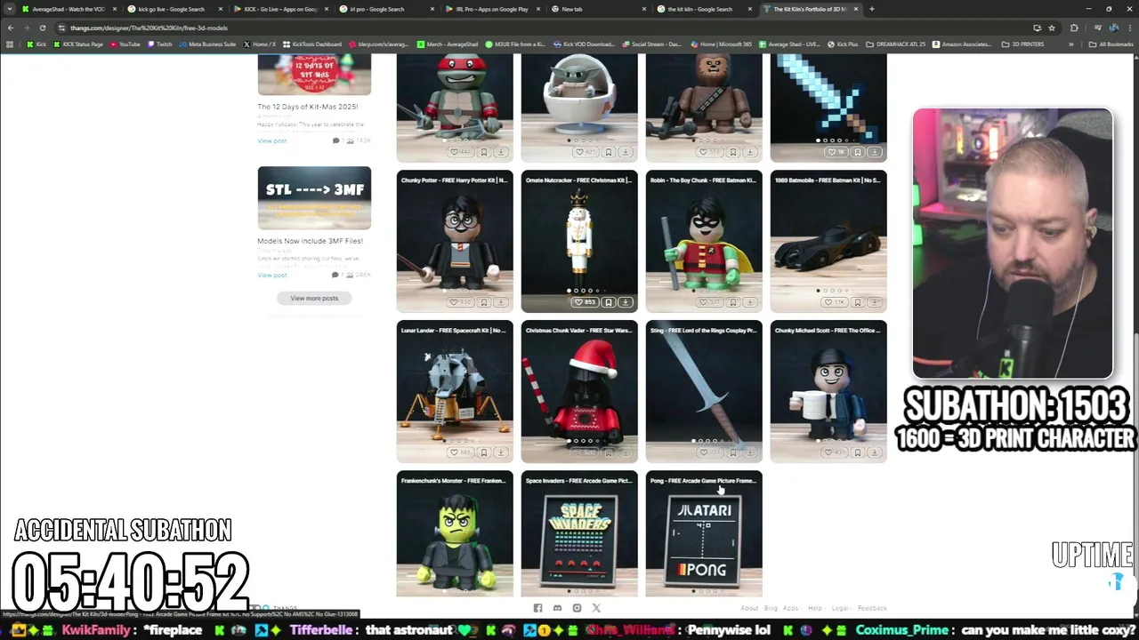The width and height of the screenshot is (1139, 640).
Task: Switch to the AverageShad browser tab
Action: tap(69, 9)
